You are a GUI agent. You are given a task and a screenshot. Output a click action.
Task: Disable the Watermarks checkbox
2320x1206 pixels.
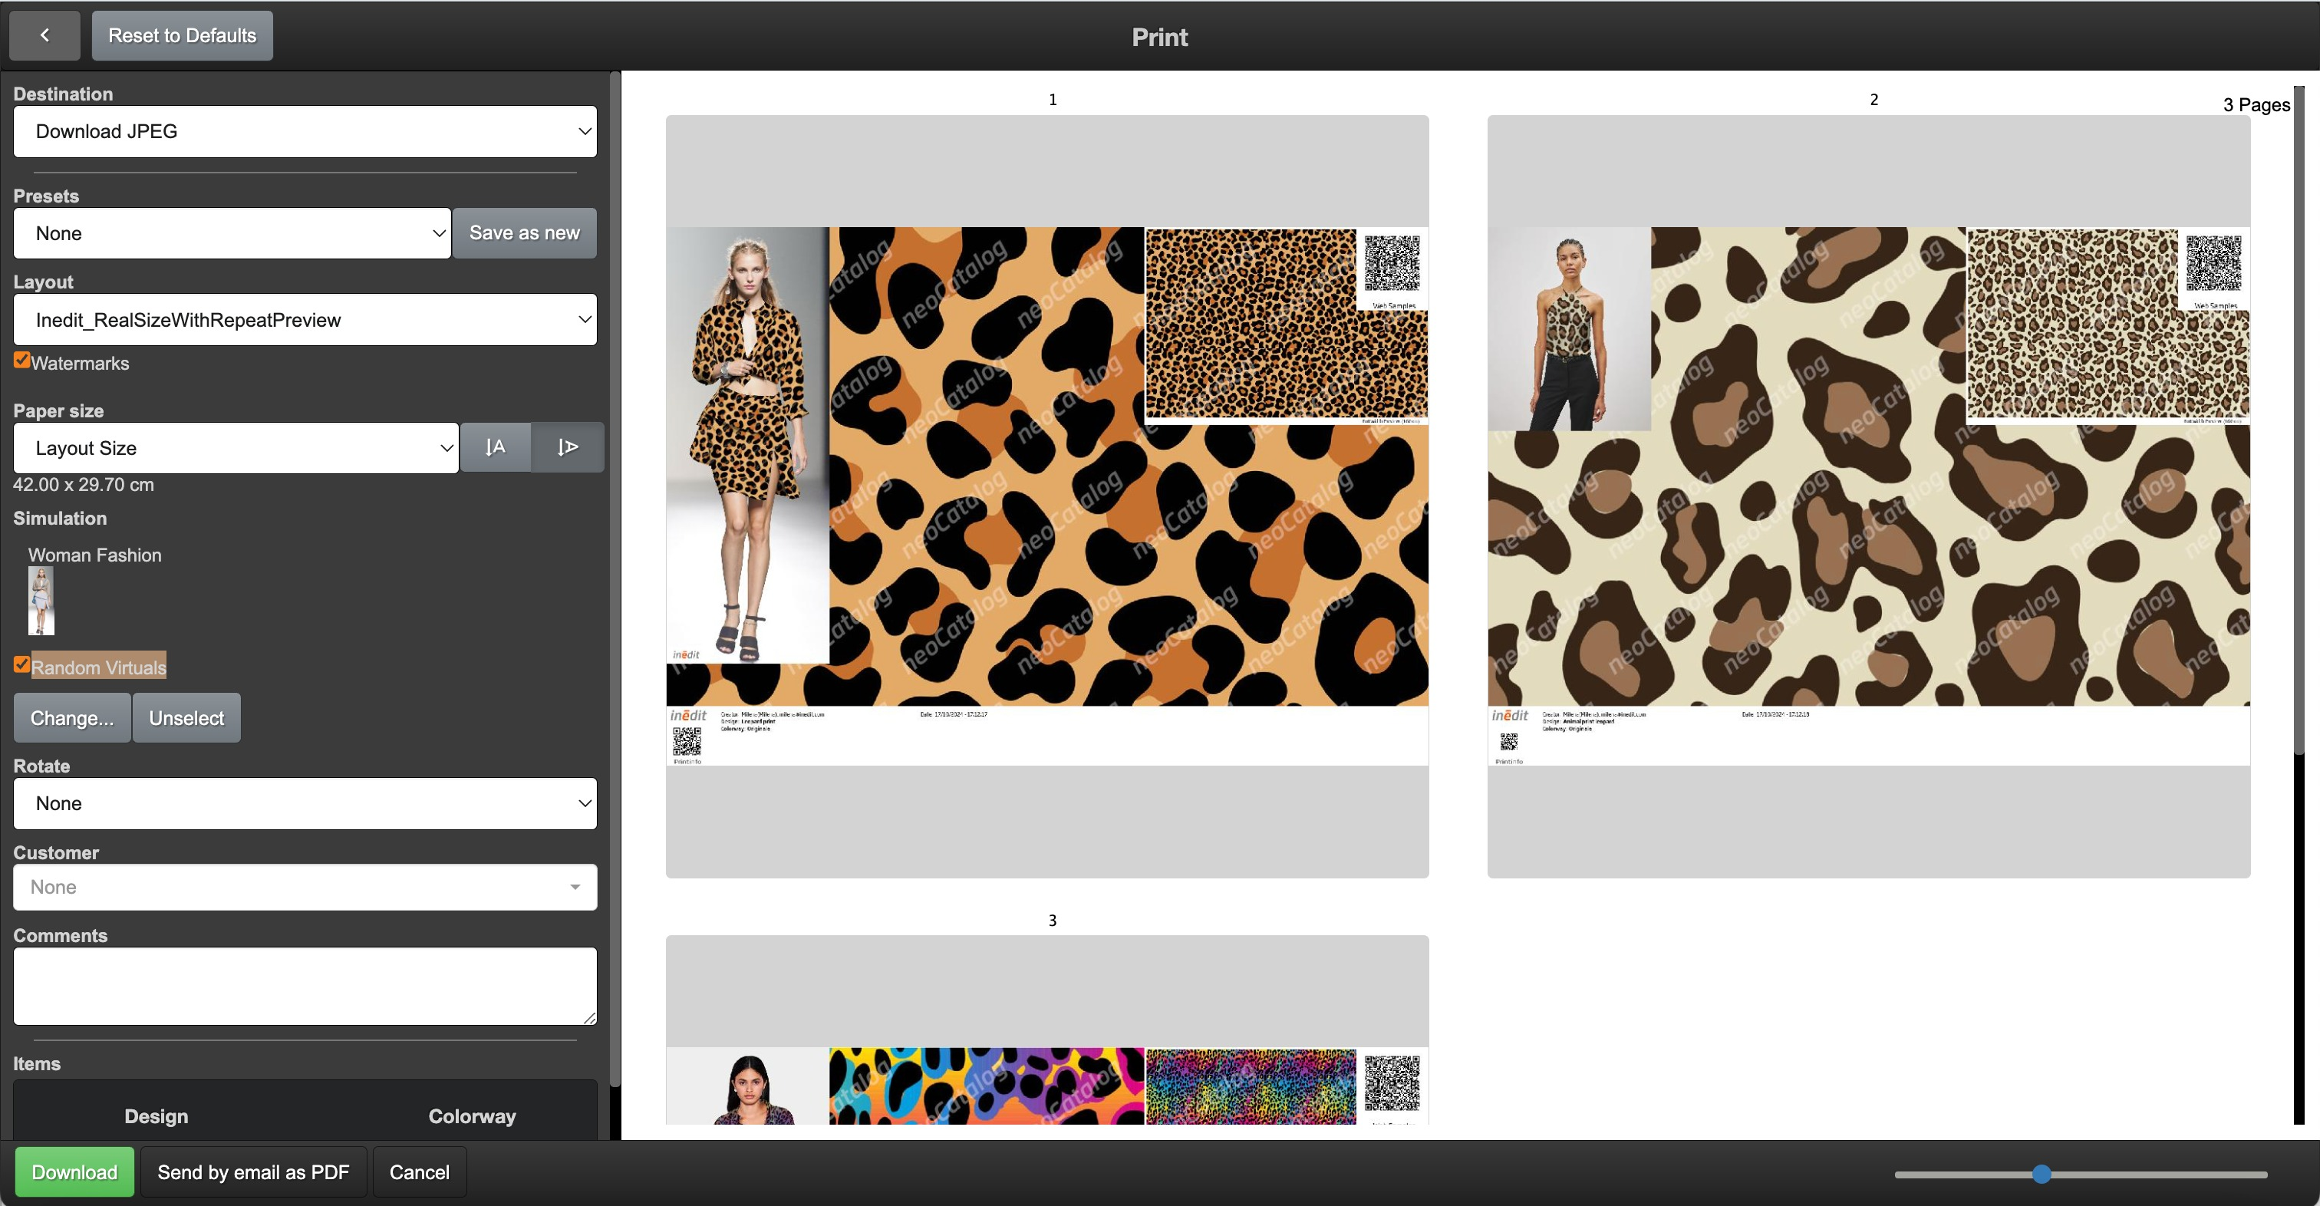pyautogui.click(x=22, y=361)
